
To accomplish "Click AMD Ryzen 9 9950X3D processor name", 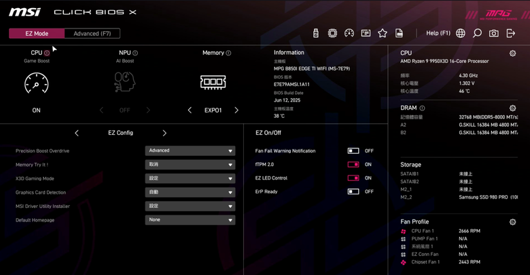I will tap(444, 61).
